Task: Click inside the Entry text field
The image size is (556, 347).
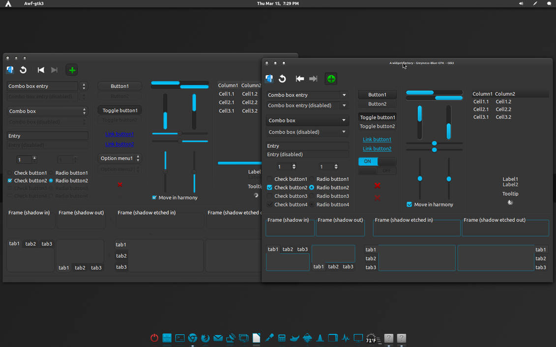Action: [x=307, y=146]
